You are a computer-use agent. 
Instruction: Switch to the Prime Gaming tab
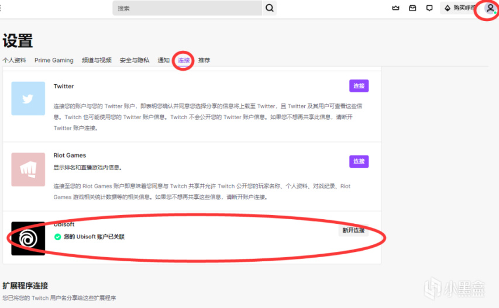pyautogui.click(x=54, y=60)
